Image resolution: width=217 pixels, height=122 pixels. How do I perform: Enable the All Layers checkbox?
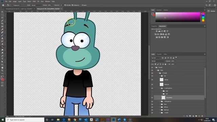tap(81, 5)
